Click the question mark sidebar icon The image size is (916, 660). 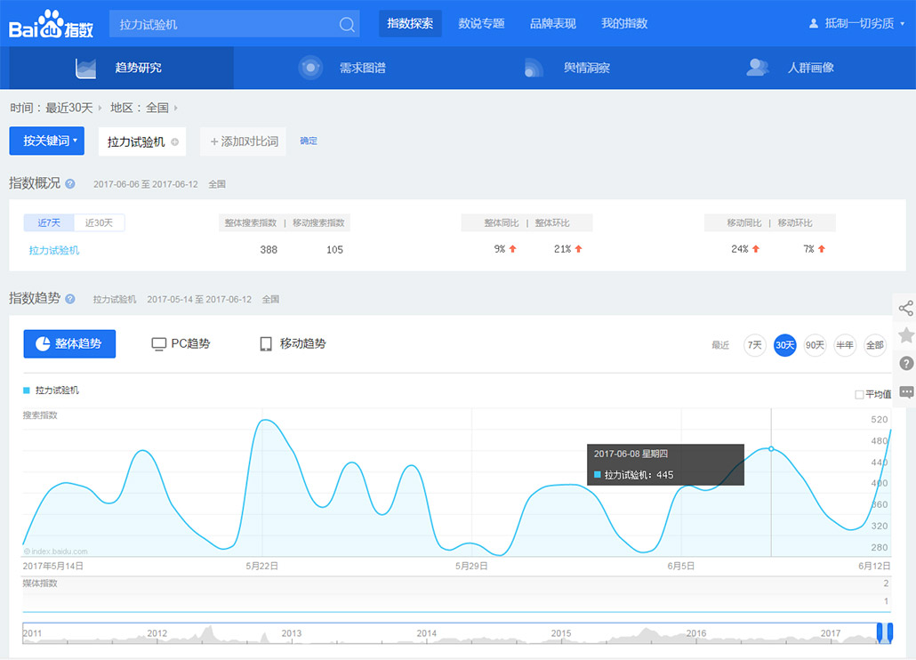906,363
